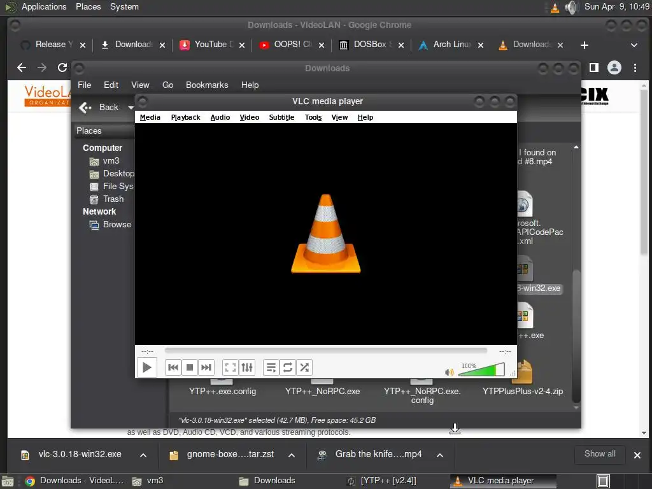Open File menu in Downloads window
This screenshot has width=652, height=489.
pos(85,85)
